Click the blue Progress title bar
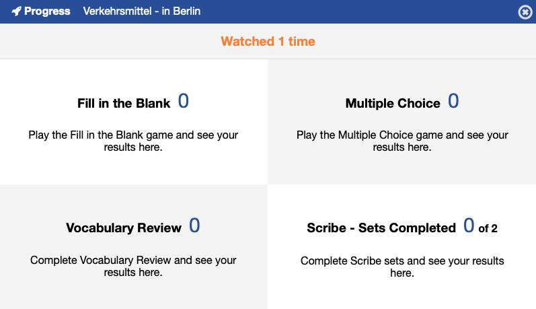The image size is (536, 309). point(336,11)
